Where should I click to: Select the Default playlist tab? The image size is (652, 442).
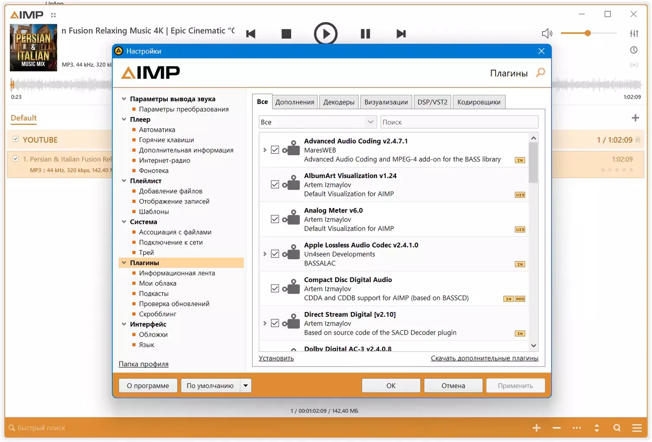[x=24, y=118]
